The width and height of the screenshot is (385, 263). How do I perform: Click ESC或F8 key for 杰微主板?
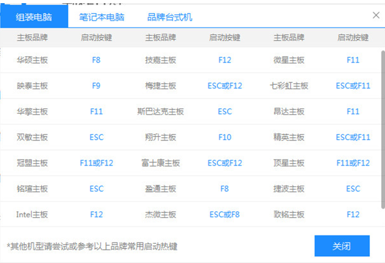(225, 214)
